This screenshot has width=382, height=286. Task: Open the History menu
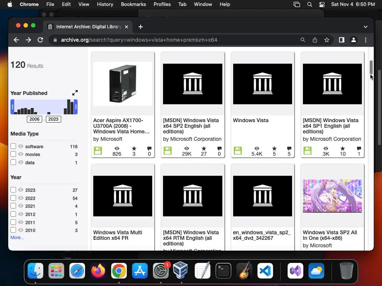(105, 4)
